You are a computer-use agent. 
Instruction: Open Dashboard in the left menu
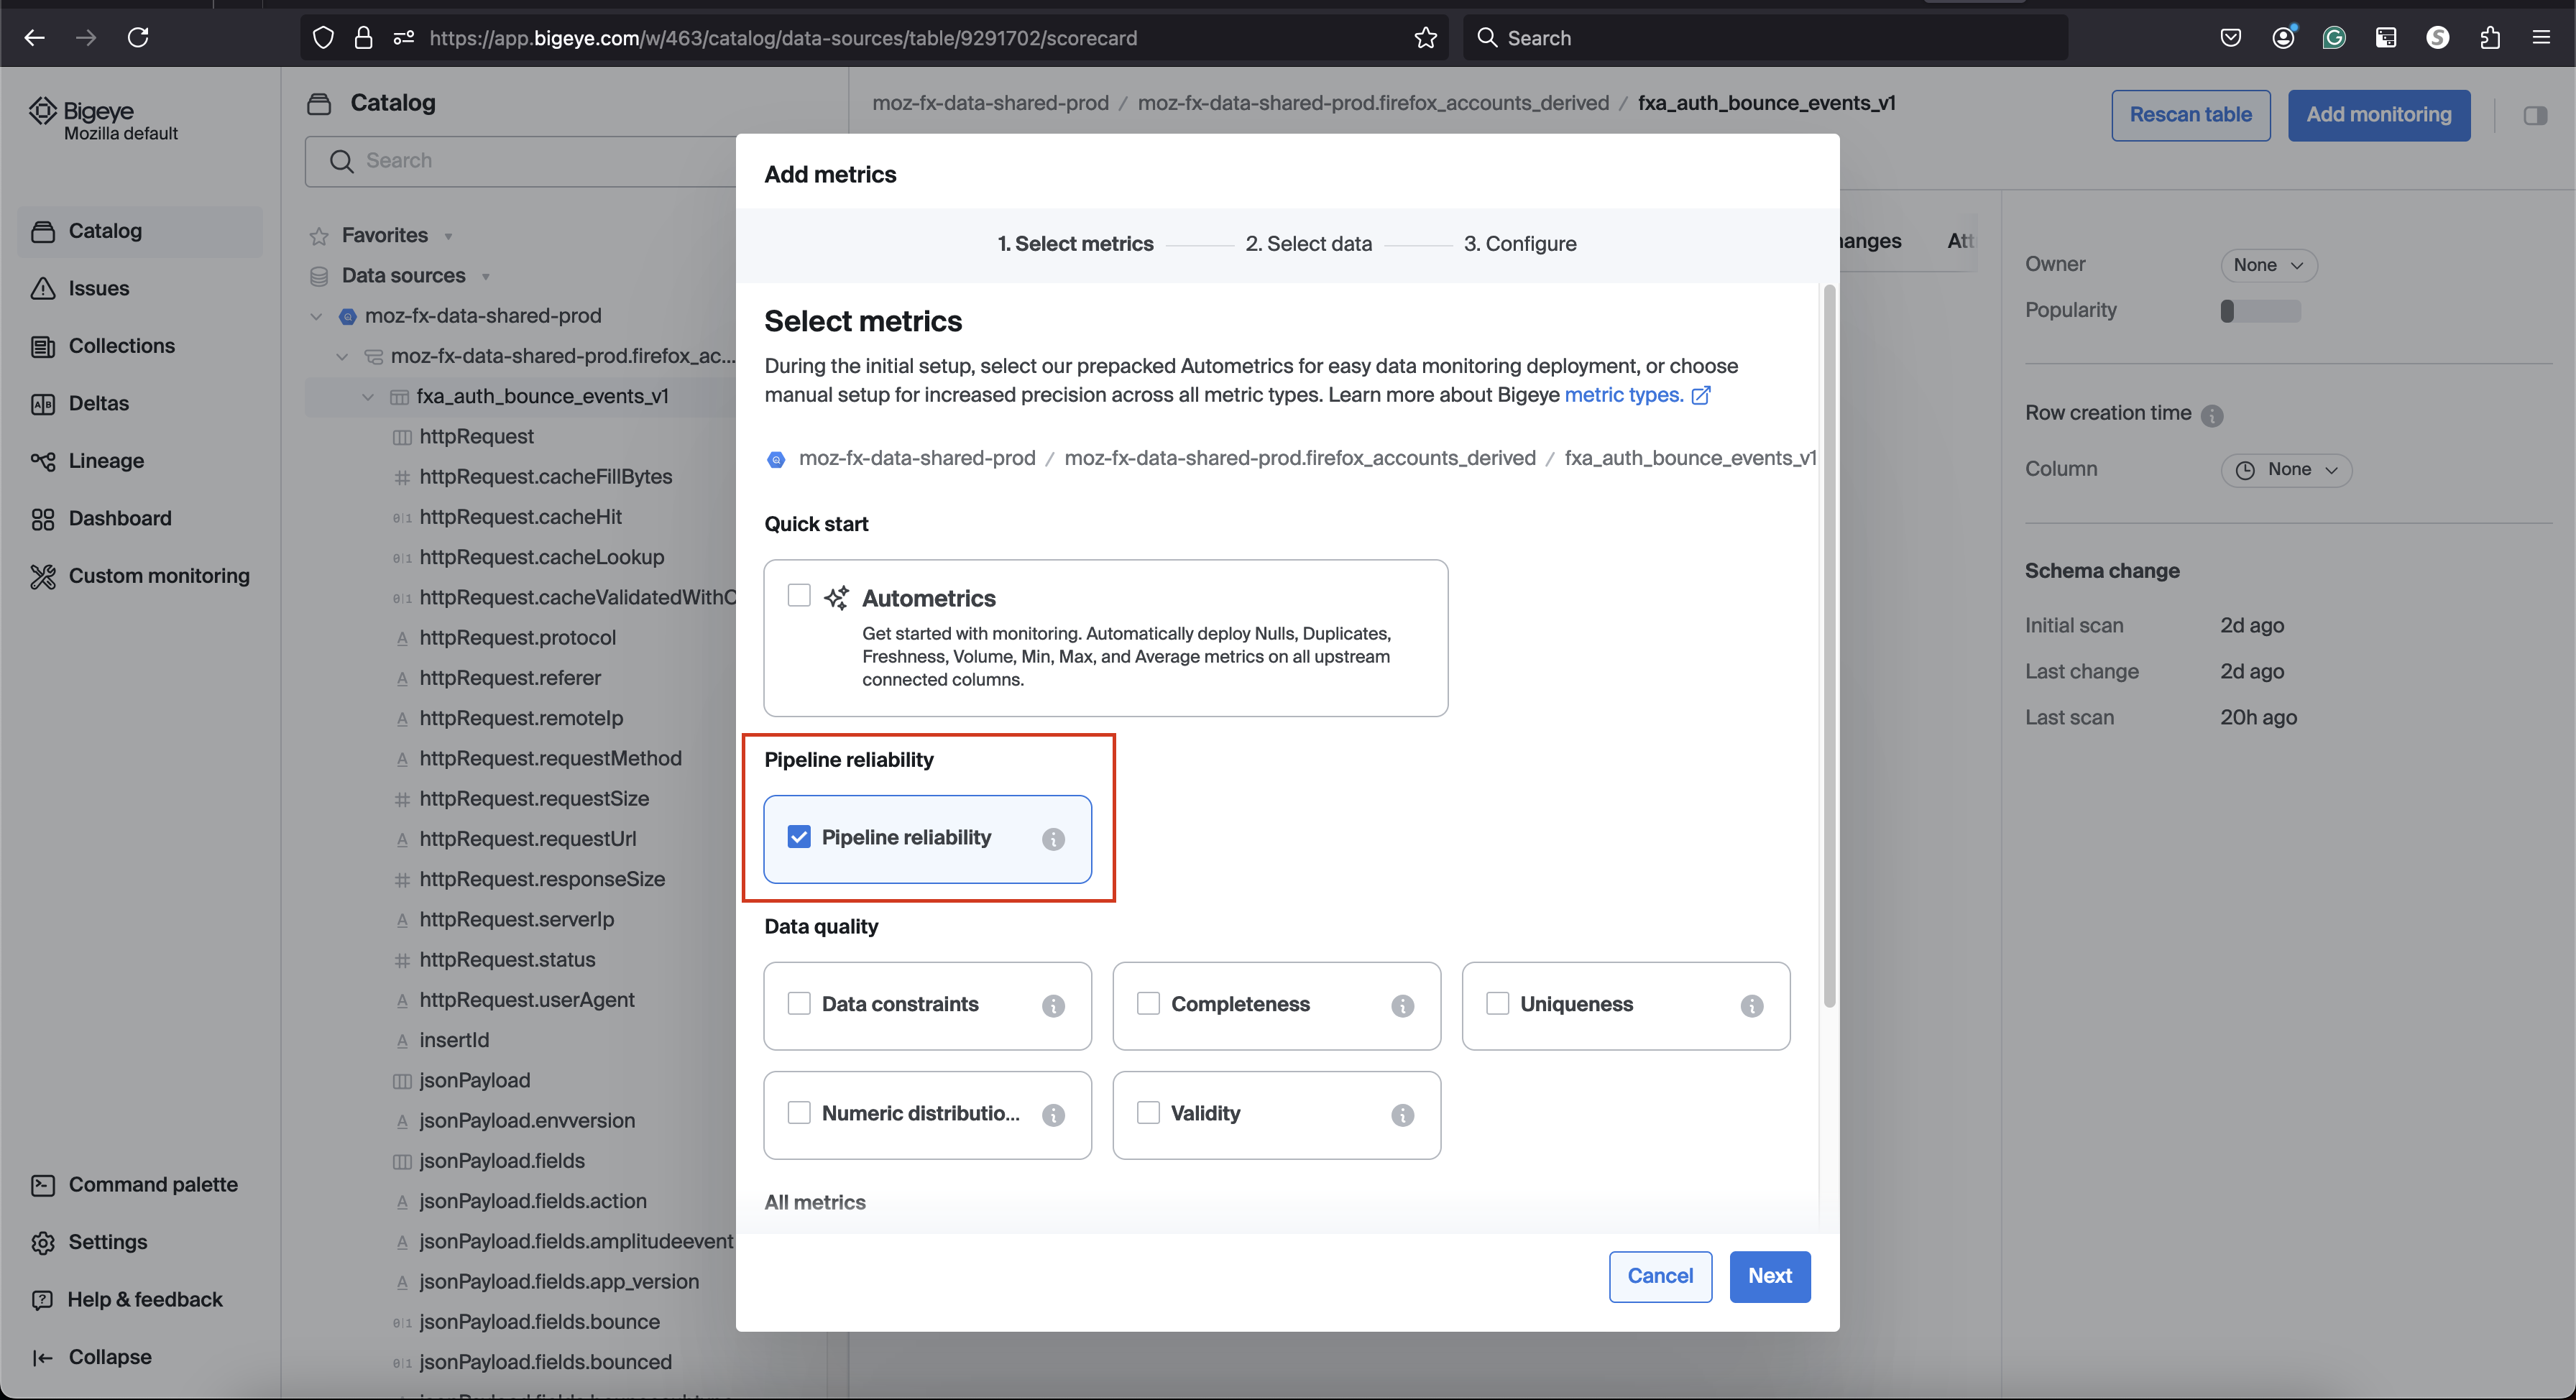pyautogui.click(x=119, y=518)
